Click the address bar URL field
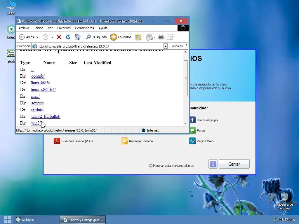This screenshot has height=224, width=299. click(97, 46)
